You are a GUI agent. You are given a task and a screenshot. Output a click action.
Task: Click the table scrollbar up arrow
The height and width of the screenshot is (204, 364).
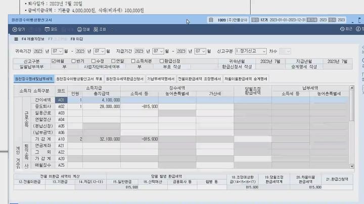tap(352, 88)
